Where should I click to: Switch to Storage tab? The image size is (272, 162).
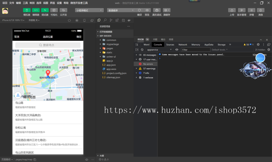coord(222,44)
